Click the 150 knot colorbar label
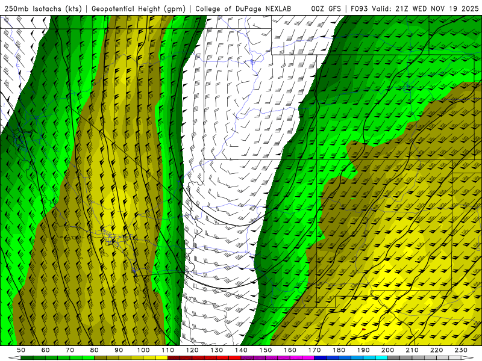Viewport: 482px width, 361px height. pyautogui.click(x=266, y=350)
